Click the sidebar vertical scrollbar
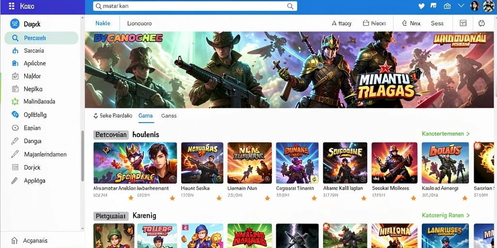This screenshot has height=248, width=497. click(x=83, y=156)
